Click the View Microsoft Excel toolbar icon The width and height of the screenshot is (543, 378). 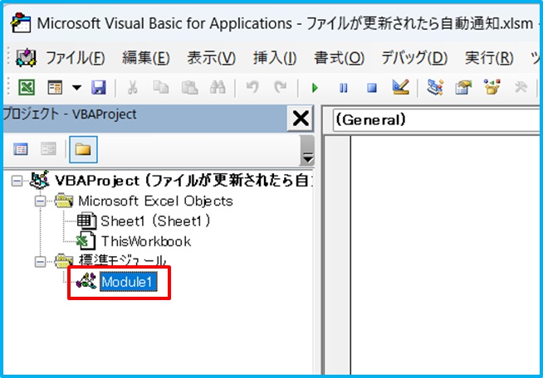pos(27,88)
